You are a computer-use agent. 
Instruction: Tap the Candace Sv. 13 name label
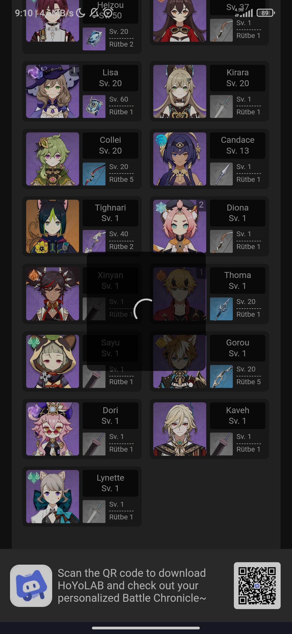pyautogui.click(x=238, y=145)
